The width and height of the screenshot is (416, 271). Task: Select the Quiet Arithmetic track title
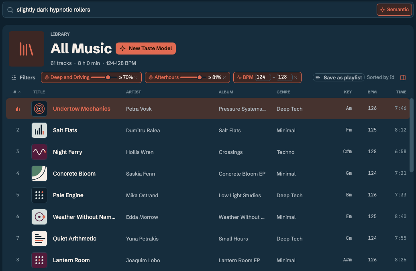pos(75,239)
